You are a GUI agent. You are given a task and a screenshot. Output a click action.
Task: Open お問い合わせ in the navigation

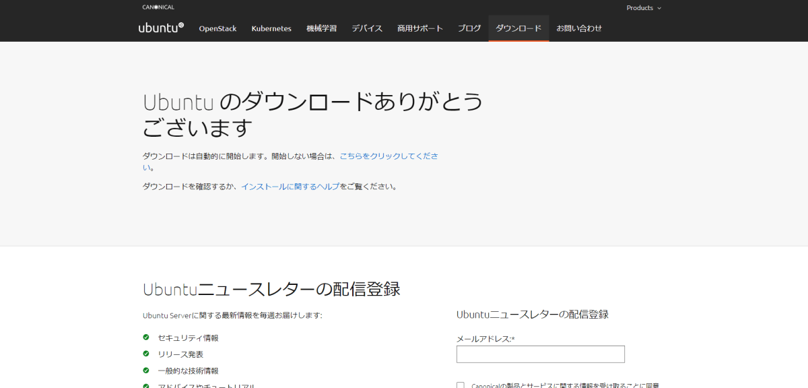tap(579, 28)
